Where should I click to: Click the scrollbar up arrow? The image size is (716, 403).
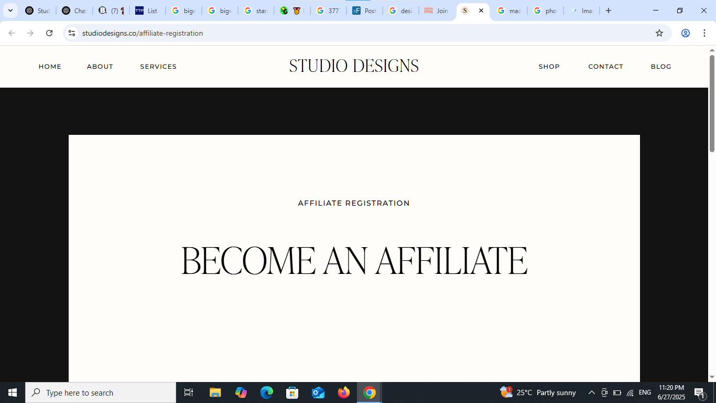(712, 50)
